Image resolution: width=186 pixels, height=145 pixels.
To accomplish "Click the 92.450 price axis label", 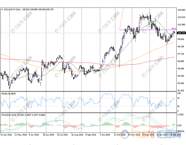I will 181,91.
